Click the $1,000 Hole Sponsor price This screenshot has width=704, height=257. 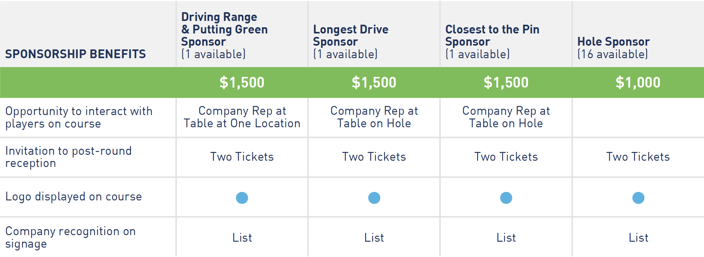(x=638, y=83)
